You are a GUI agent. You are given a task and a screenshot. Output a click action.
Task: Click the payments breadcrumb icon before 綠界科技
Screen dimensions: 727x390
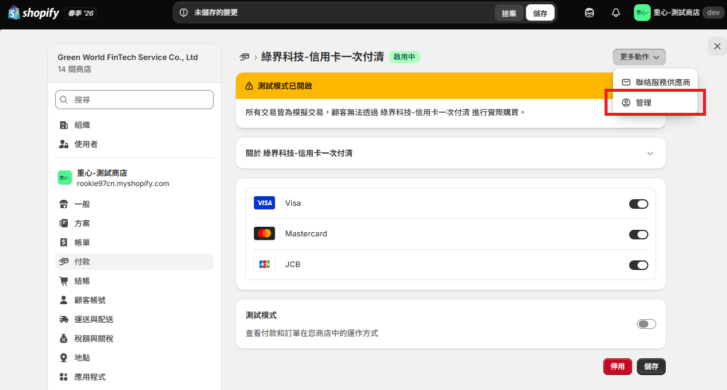tap(244, 57)
